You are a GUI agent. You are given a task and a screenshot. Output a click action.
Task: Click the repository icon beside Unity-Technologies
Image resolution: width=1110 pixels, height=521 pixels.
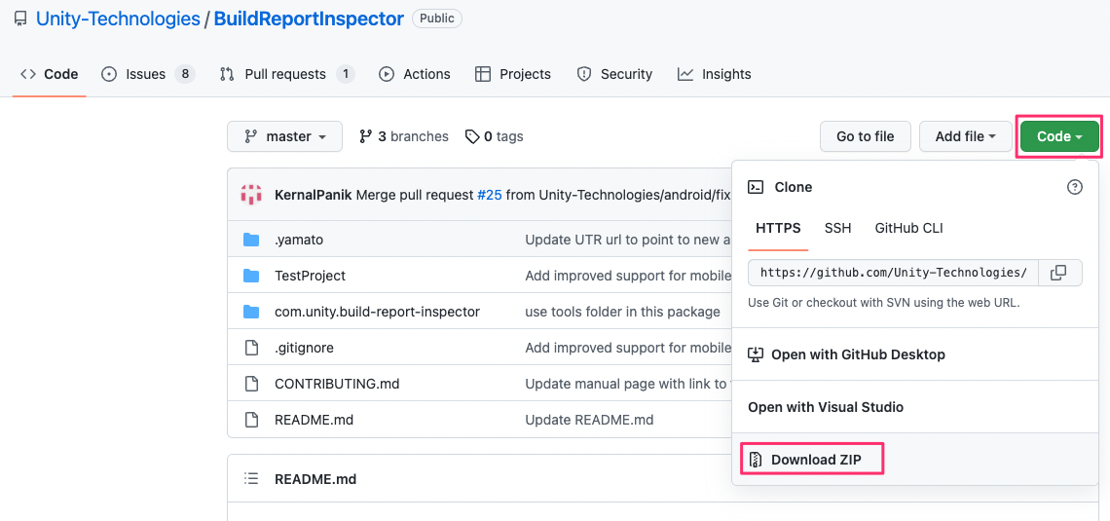[x=20, y=19]
